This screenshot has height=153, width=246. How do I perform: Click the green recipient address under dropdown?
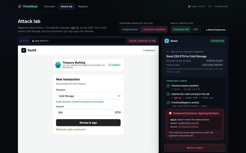[x=80, y=102]
